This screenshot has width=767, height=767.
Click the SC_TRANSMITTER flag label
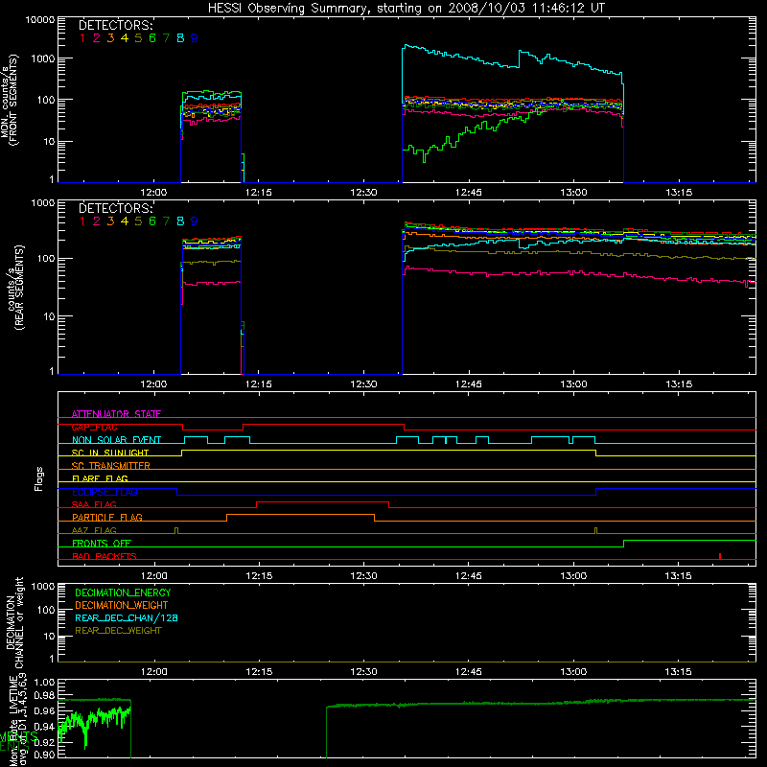[x=111, y=466]
